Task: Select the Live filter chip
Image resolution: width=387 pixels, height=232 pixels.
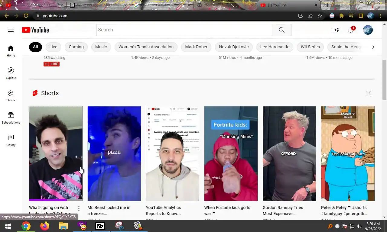Action: point(53,47)
